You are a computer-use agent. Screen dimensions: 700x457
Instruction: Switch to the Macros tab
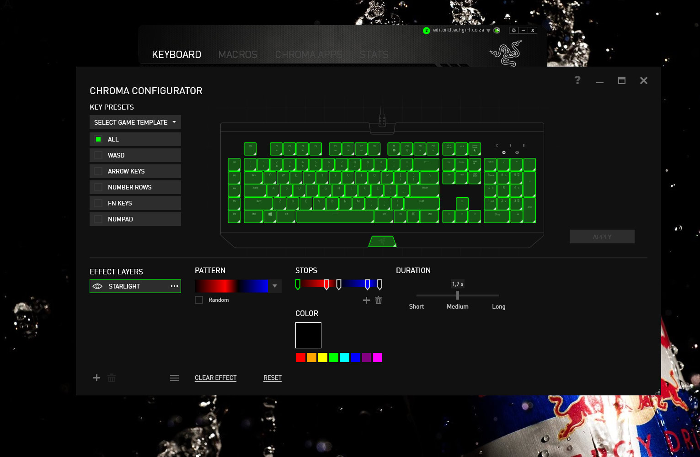tap(238, 55)
